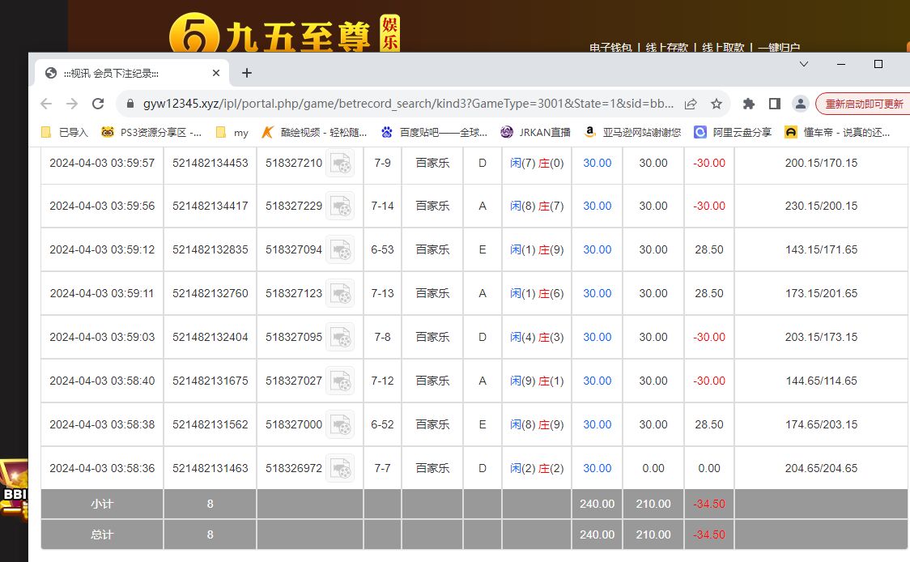Reload the page with refresh icon
Screen dimensions: 910x562
click(98, 104)
